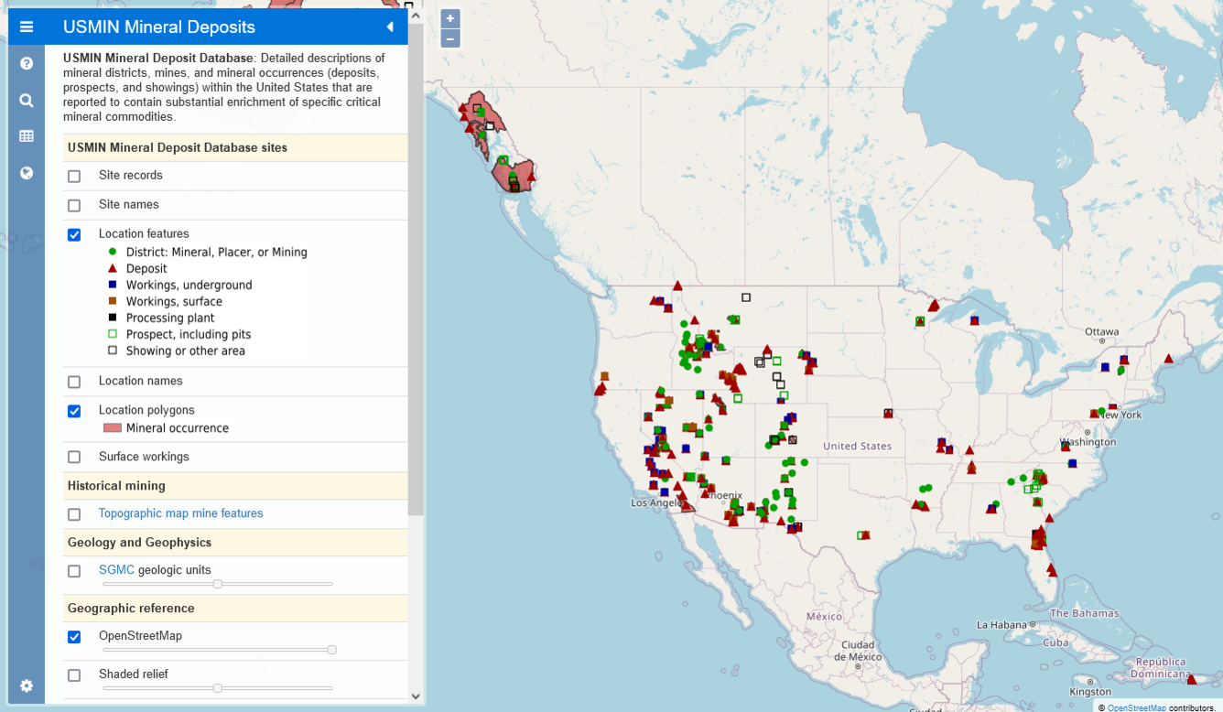This screenshot has height=712, width=1223.
Task: Enable the Site records checkbox
Action: click(x=73, y=175)
